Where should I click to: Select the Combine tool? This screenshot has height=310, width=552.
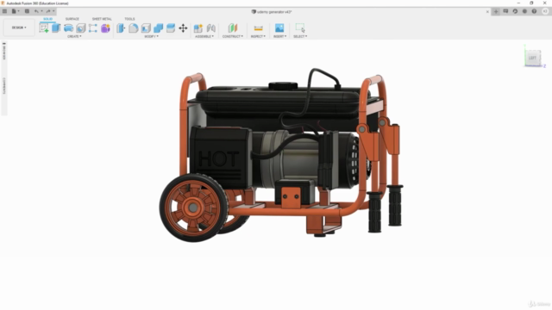[158, 28]
